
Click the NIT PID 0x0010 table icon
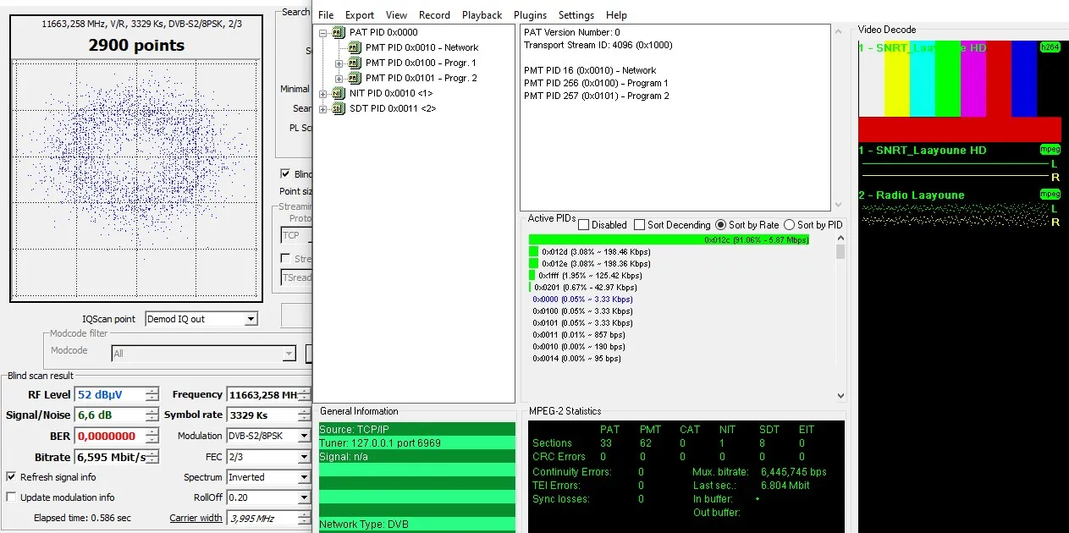click(x=339, y=93)
